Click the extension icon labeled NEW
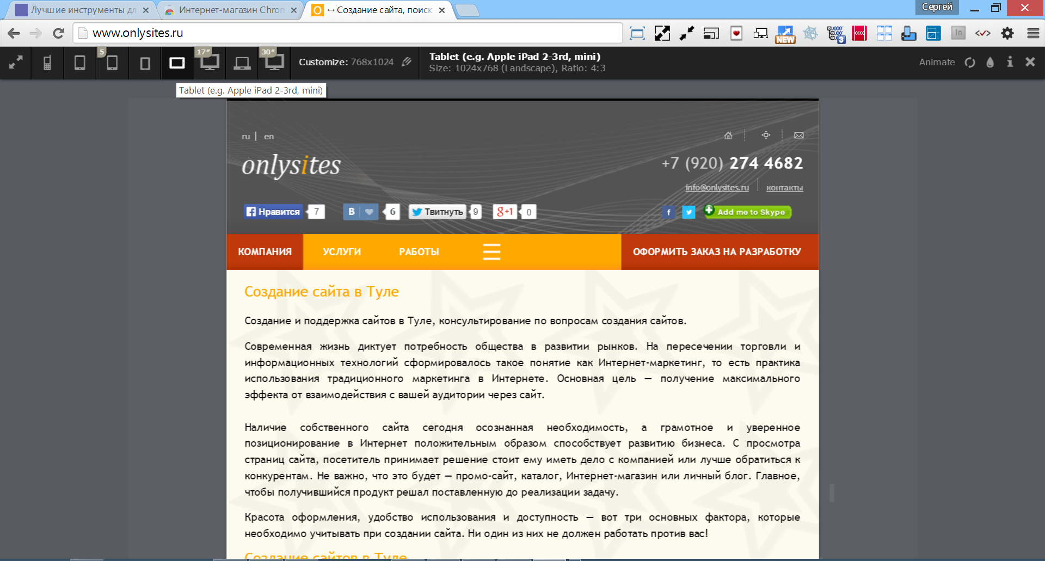The height and width of the screenshot is (561, 1045). click(x=785, y=34)
